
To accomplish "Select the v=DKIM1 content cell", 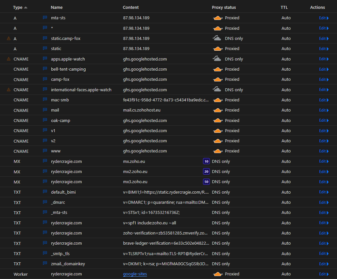I will [166, 264].
